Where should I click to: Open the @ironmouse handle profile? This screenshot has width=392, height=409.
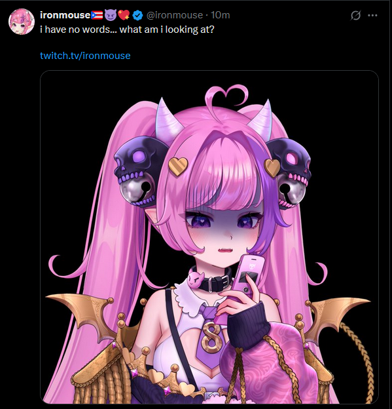coord(175,15)
